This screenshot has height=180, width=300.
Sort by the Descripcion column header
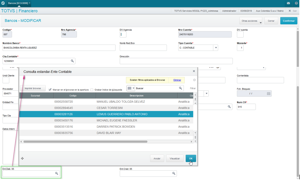coord(136,95)
